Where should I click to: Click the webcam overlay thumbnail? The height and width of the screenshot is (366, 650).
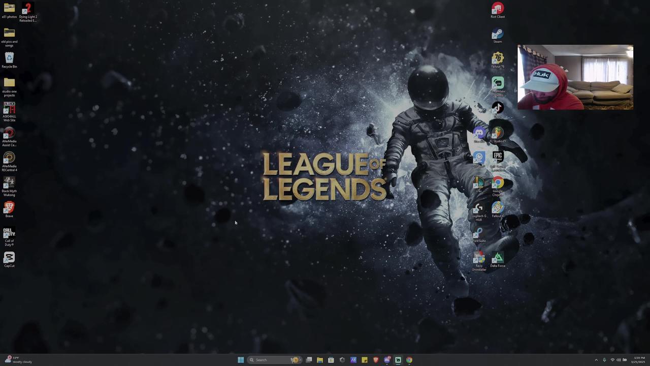point(575,77)
